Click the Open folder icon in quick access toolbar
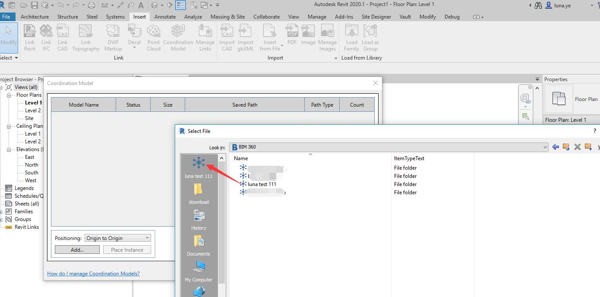The width and height of the screenshot is (600, 297). [x=24, y=5]
